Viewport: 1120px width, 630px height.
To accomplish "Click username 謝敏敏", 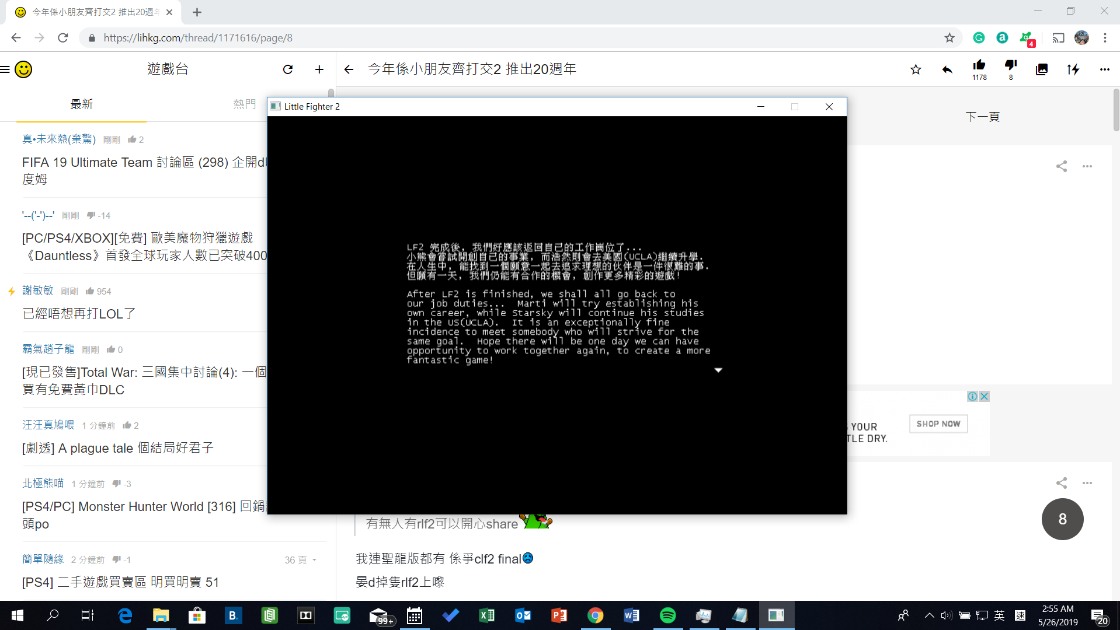I will 37,290.
